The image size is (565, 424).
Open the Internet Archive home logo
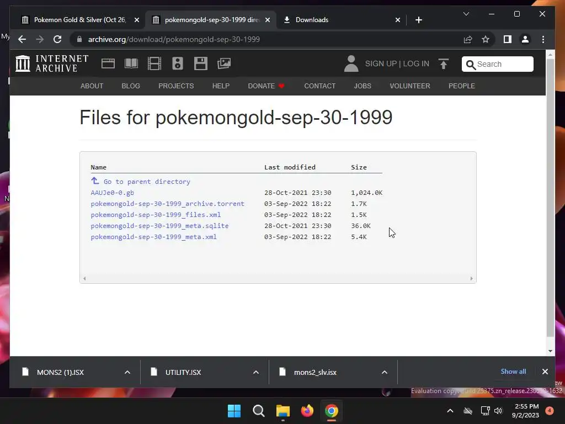tap(52, 63)
